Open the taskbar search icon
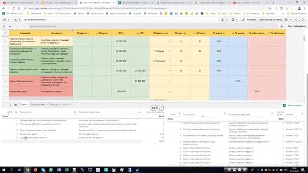Image resolution: width=308 pixels, height=173 pixels. [12, 170]
